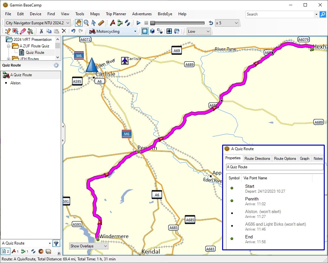Open the File menu
The height and width of the screenshot is (263, 328).
click(8, 14)
